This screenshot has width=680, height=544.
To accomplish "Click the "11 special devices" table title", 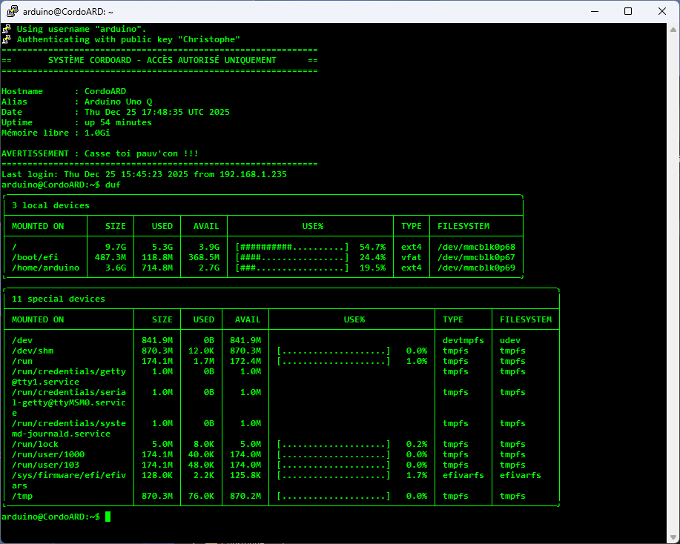I will point(59,299).
